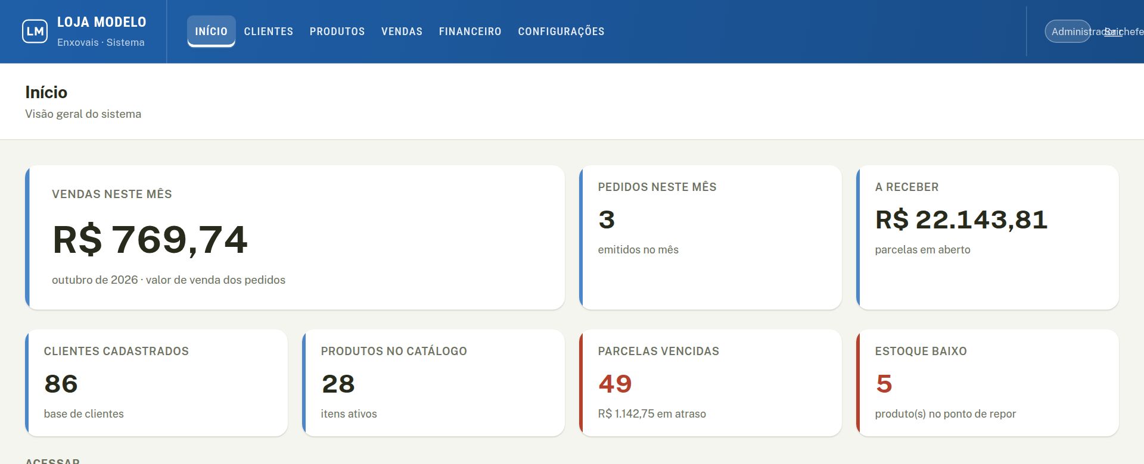The height and width of the screenshot is (464, 1144).
Task: Click the 3 orders count value
Action: [x=607, y=220]
